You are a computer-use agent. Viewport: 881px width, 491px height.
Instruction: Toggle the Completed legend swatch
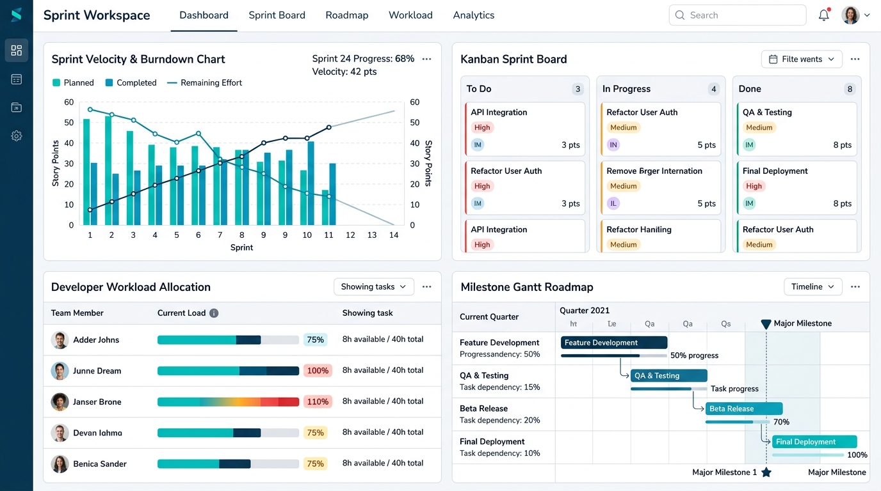point(109,82)
